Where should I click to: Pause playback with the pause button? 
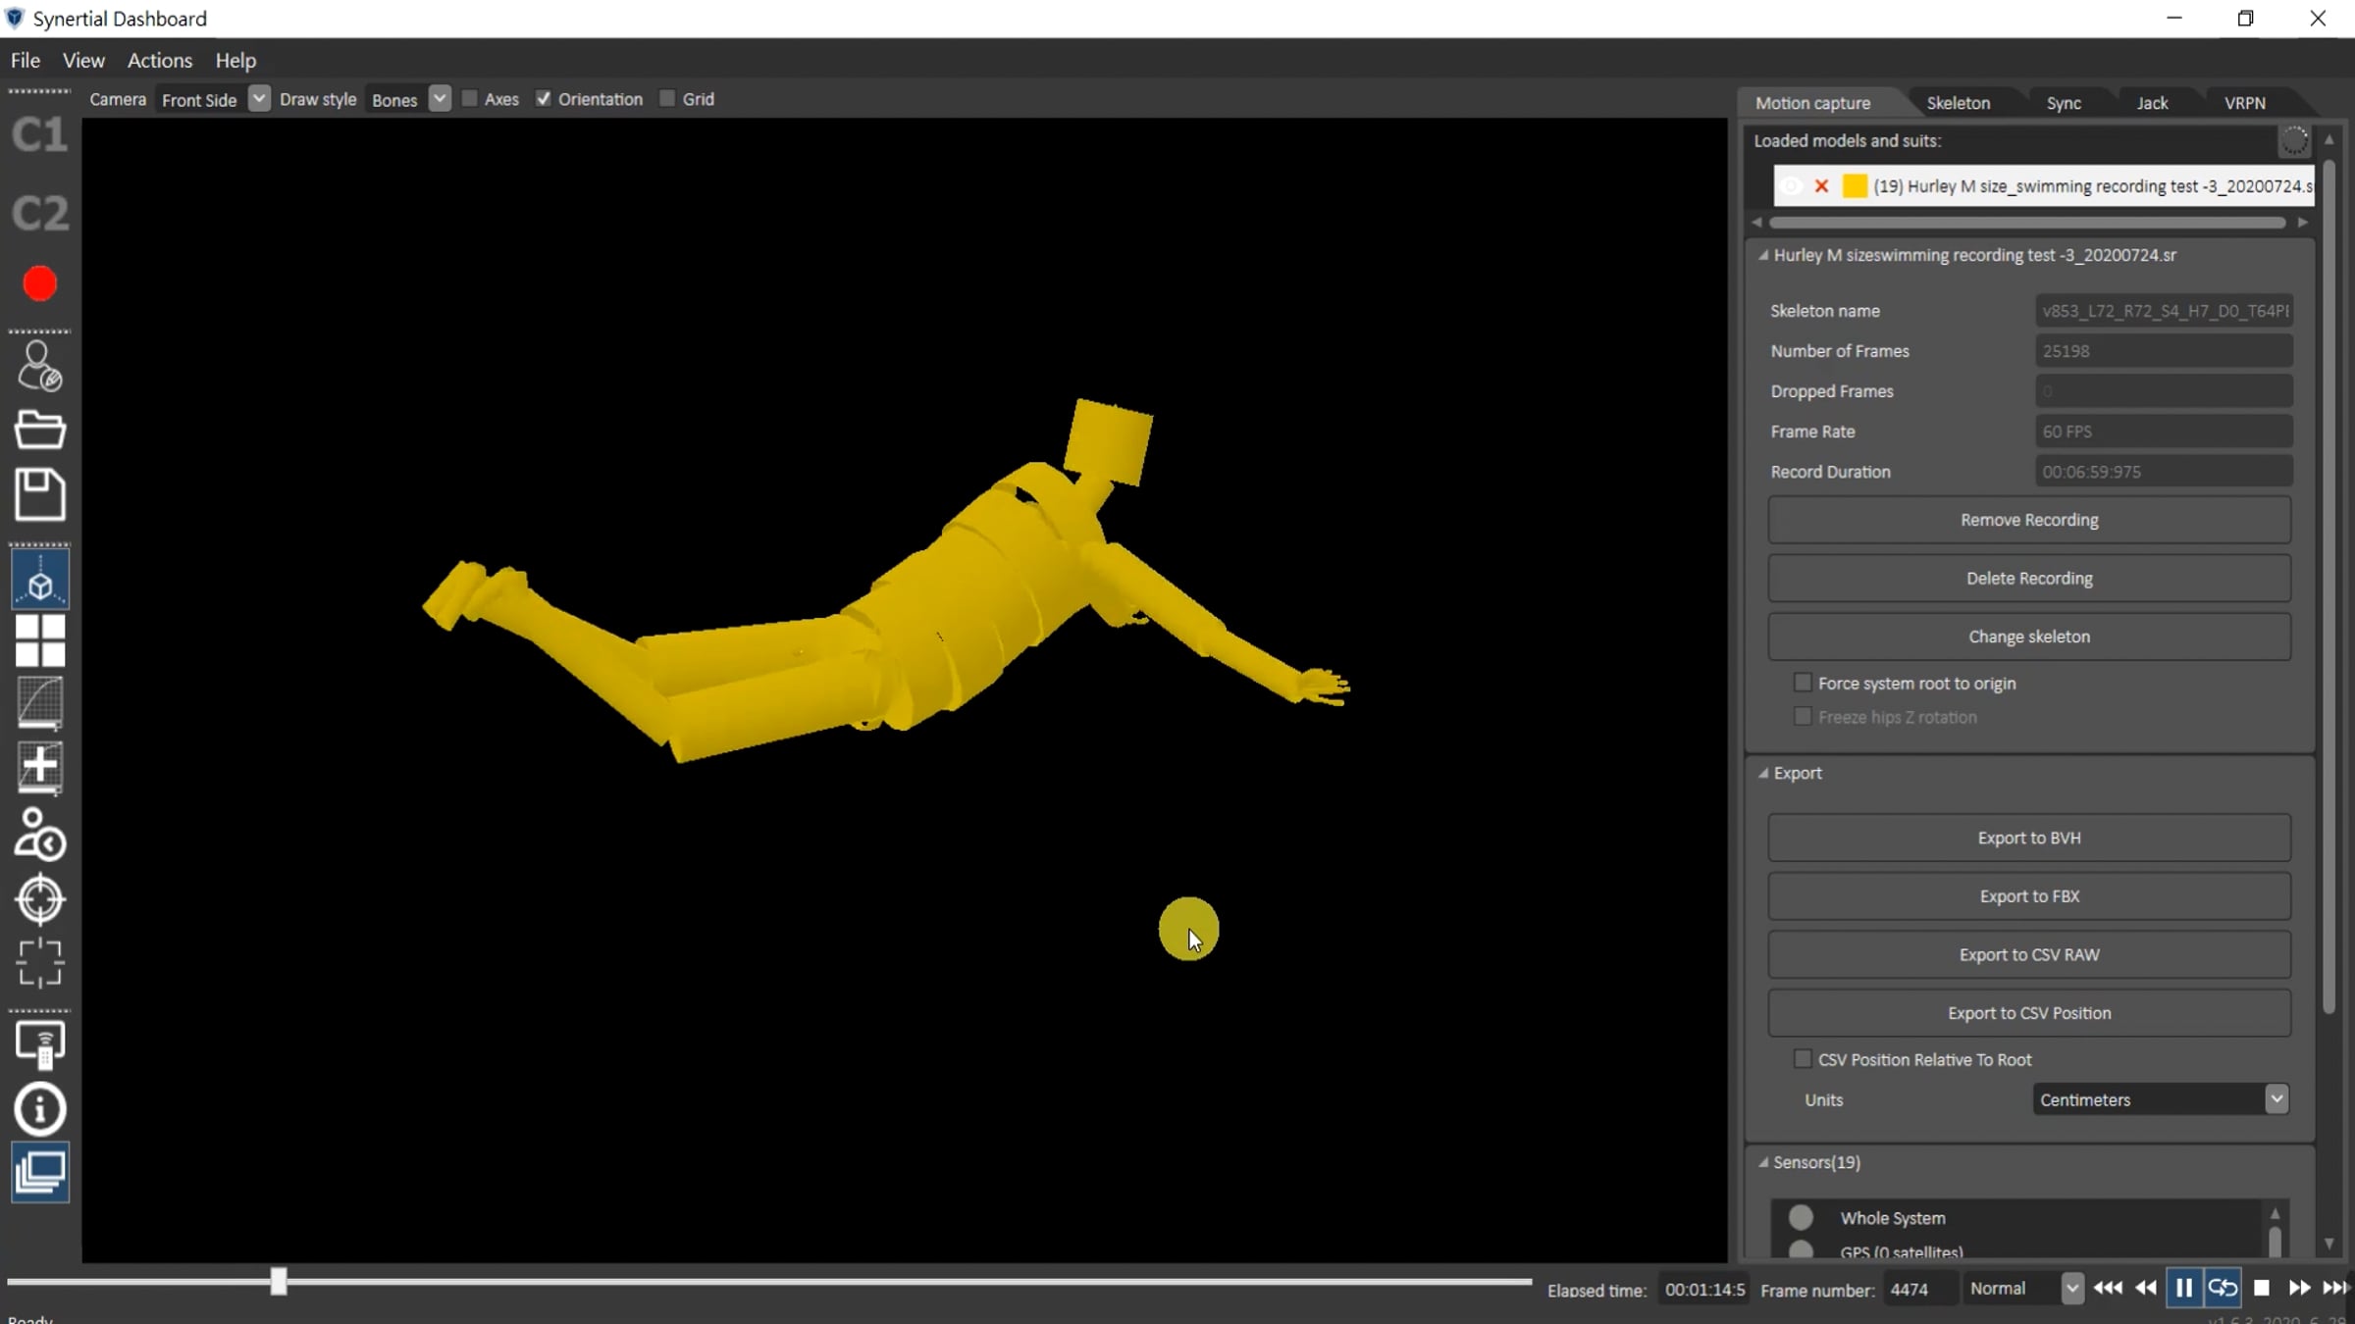click(x=2183, y=1288)
